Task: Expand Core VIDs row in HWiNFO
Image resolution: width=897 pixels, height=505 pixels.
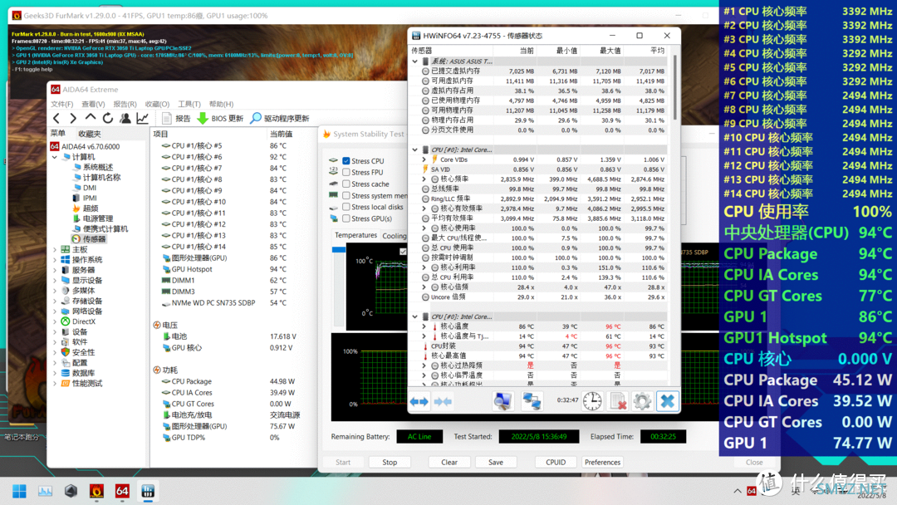Action: tap(424, 159)
